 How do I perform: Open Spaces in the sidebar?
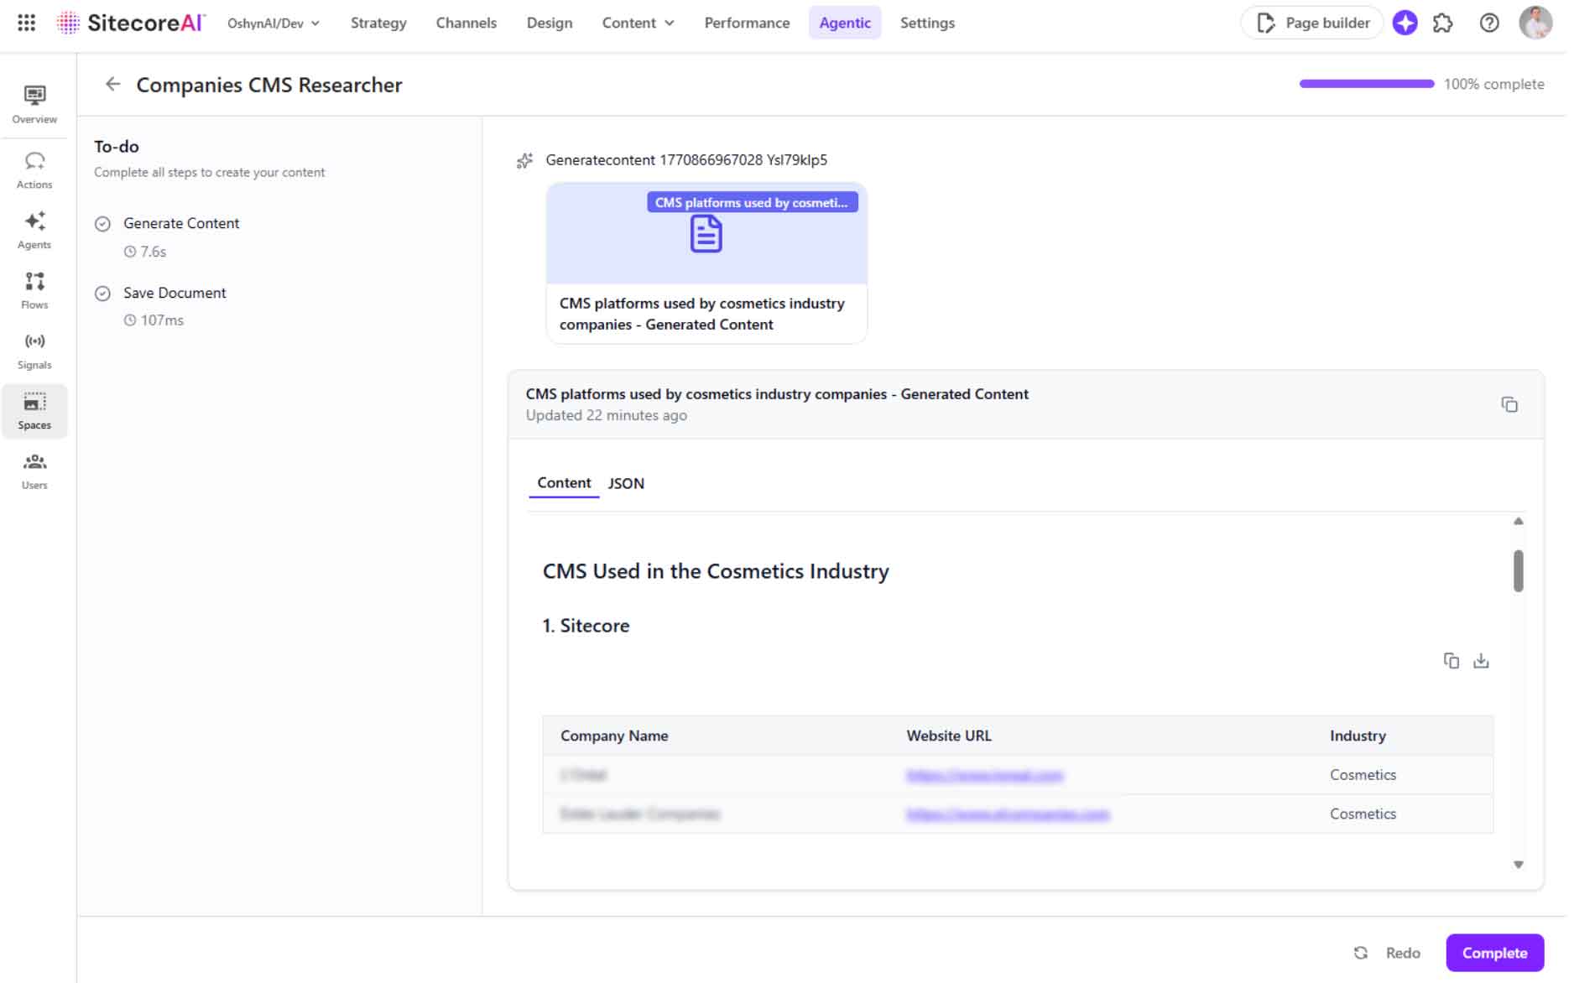click(x=34, y=411)
